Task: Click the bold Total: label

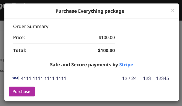Action: click(20, 50)
